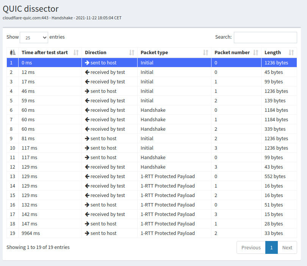Click right arrow icon in row 10
The image size is (307, 266).
tap(87, 148)
